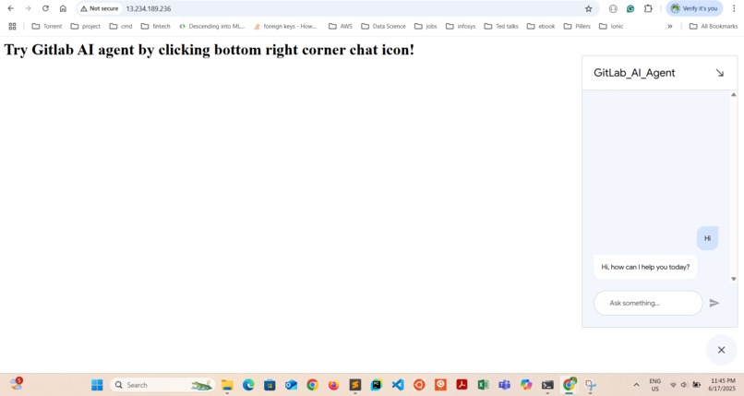This screenshot has height=396, width=744.
Task: Open the Windows Start menu
Action: pos(97,385)
